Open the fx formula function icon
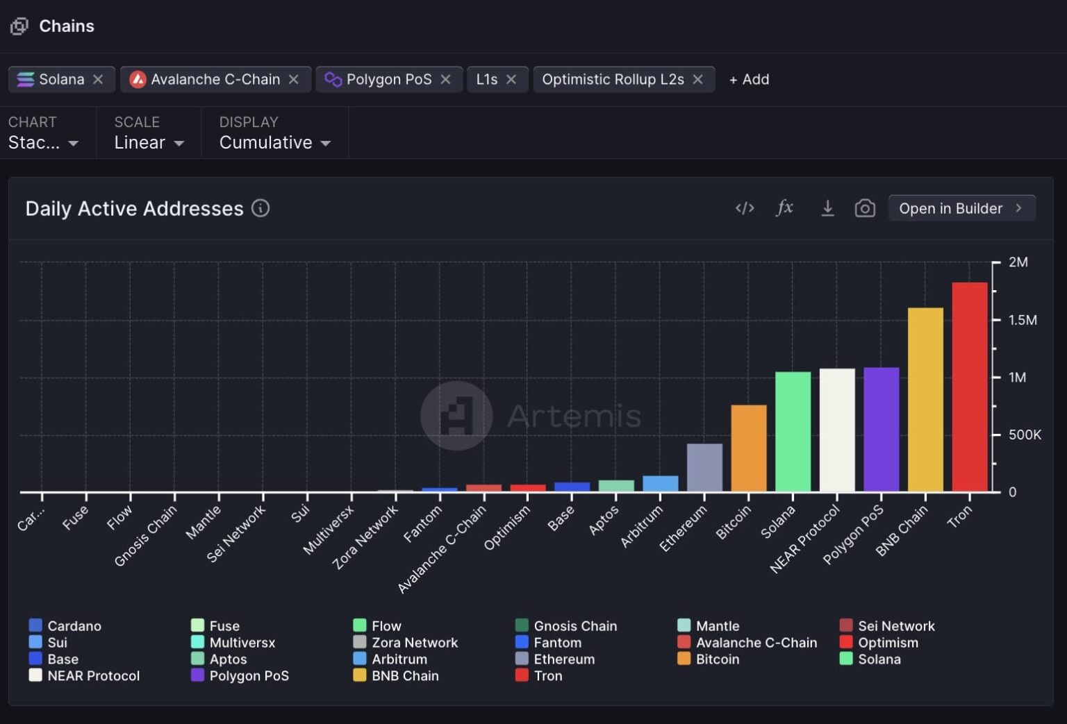Image resolution: width=1067 pixels, height=724 pixels. (x=784, y=208)
